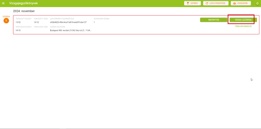
Task: Select the orange day badge 6
Action: [6, 21]
